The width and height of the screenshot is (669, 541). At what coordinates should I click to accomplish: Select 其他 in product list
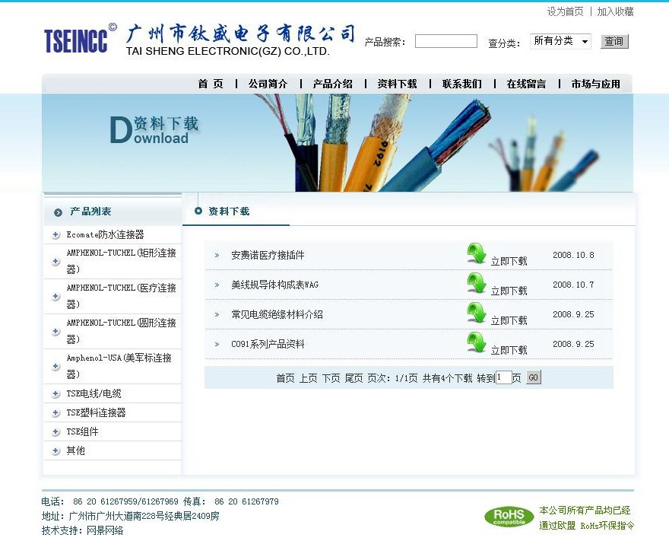(75, 450)
